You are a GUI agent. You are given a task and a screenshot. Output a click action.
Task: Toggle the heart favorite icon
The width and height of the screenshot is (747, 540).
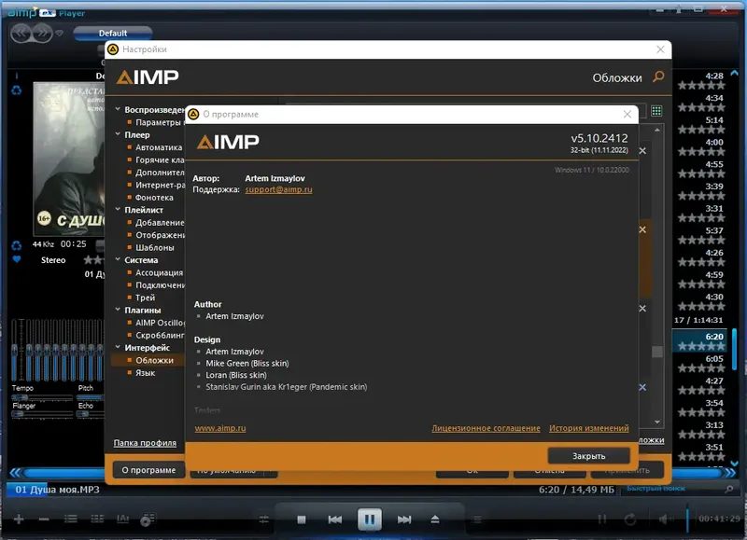17,259
